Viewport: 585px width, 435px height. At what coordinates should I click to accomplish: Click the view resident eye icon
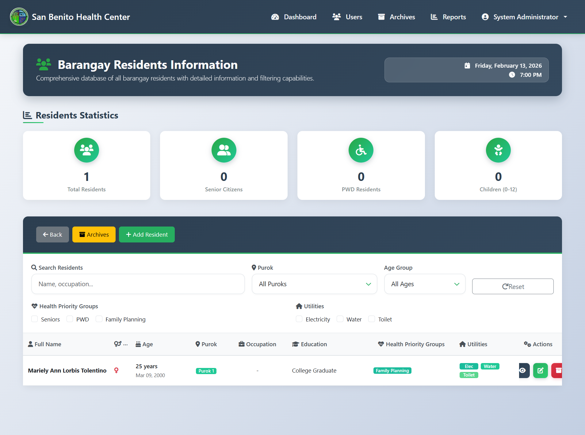pyautogui.click(x=524, y=370)
